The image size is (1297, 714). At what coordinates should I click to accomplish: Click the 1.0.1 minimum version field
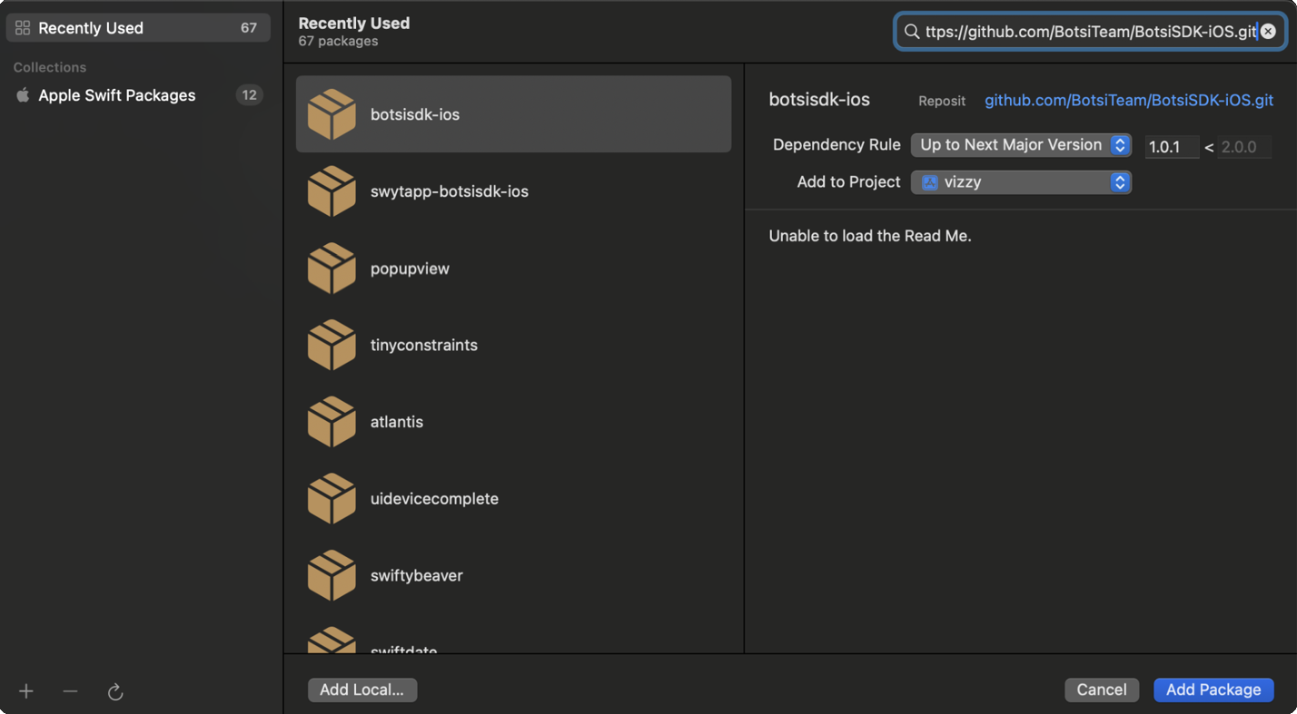click(1171, 147)
